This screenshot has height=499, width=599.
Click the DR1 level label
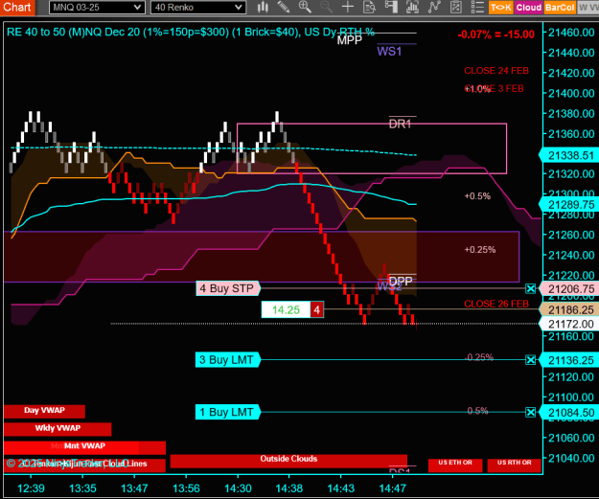pos(400,125)
